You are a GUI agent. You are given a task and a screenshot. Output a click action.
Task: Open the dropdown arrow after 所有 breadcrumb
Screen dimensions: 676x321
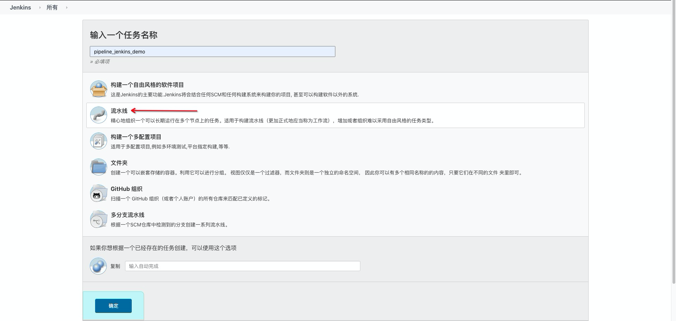click(x=67, y=7)
